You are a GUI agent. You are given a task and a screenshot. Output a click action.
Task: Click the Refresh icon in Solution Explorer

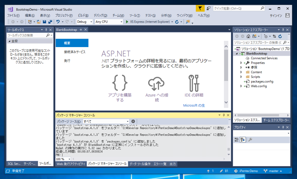(280, 36)
